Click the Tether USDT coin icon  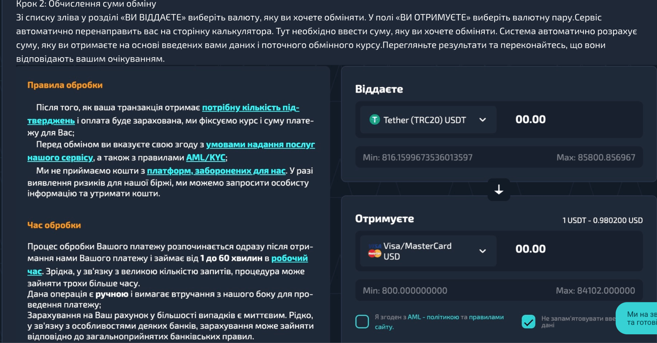[374, 120]
